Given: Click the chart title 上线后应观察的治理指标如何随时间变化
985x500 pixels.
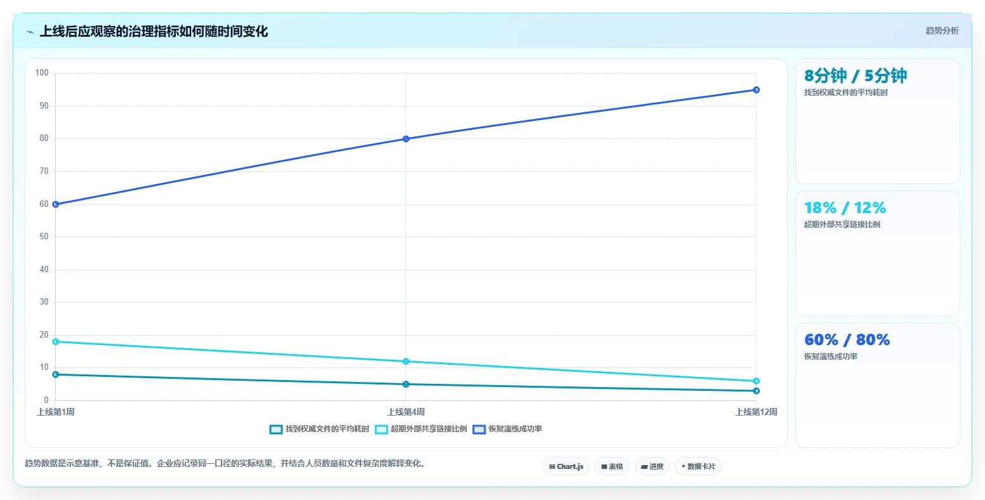Looking at the screenshot, I should click(x=154, y=31).
